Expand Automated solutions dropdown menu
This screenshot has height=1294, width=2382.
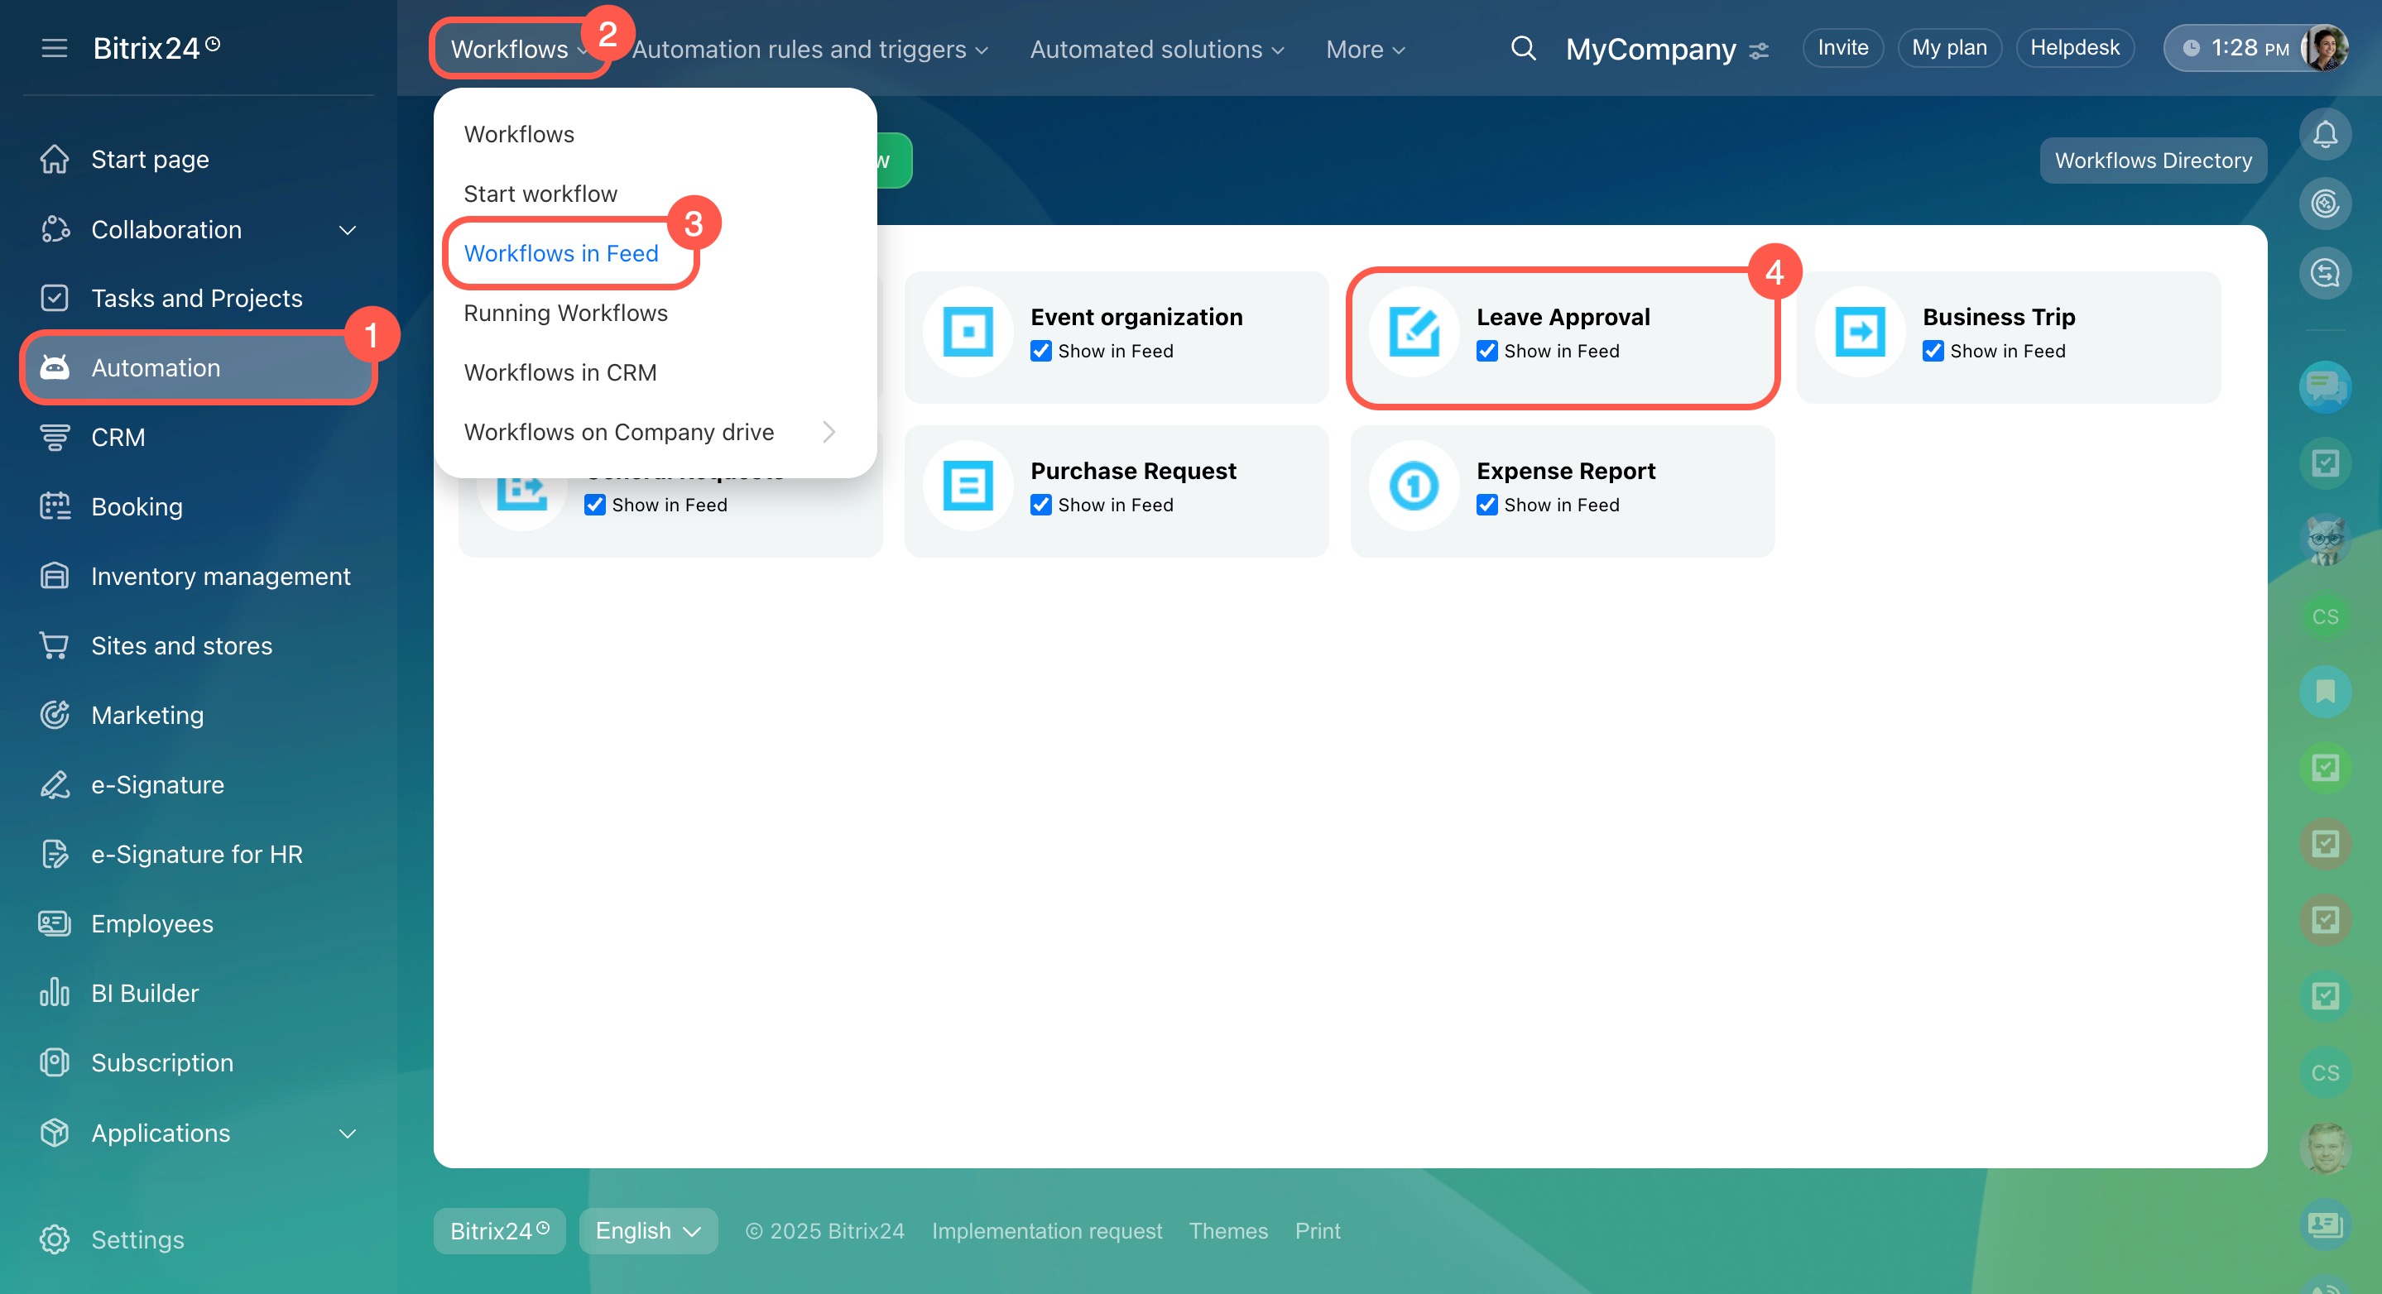coord(1157,49)
